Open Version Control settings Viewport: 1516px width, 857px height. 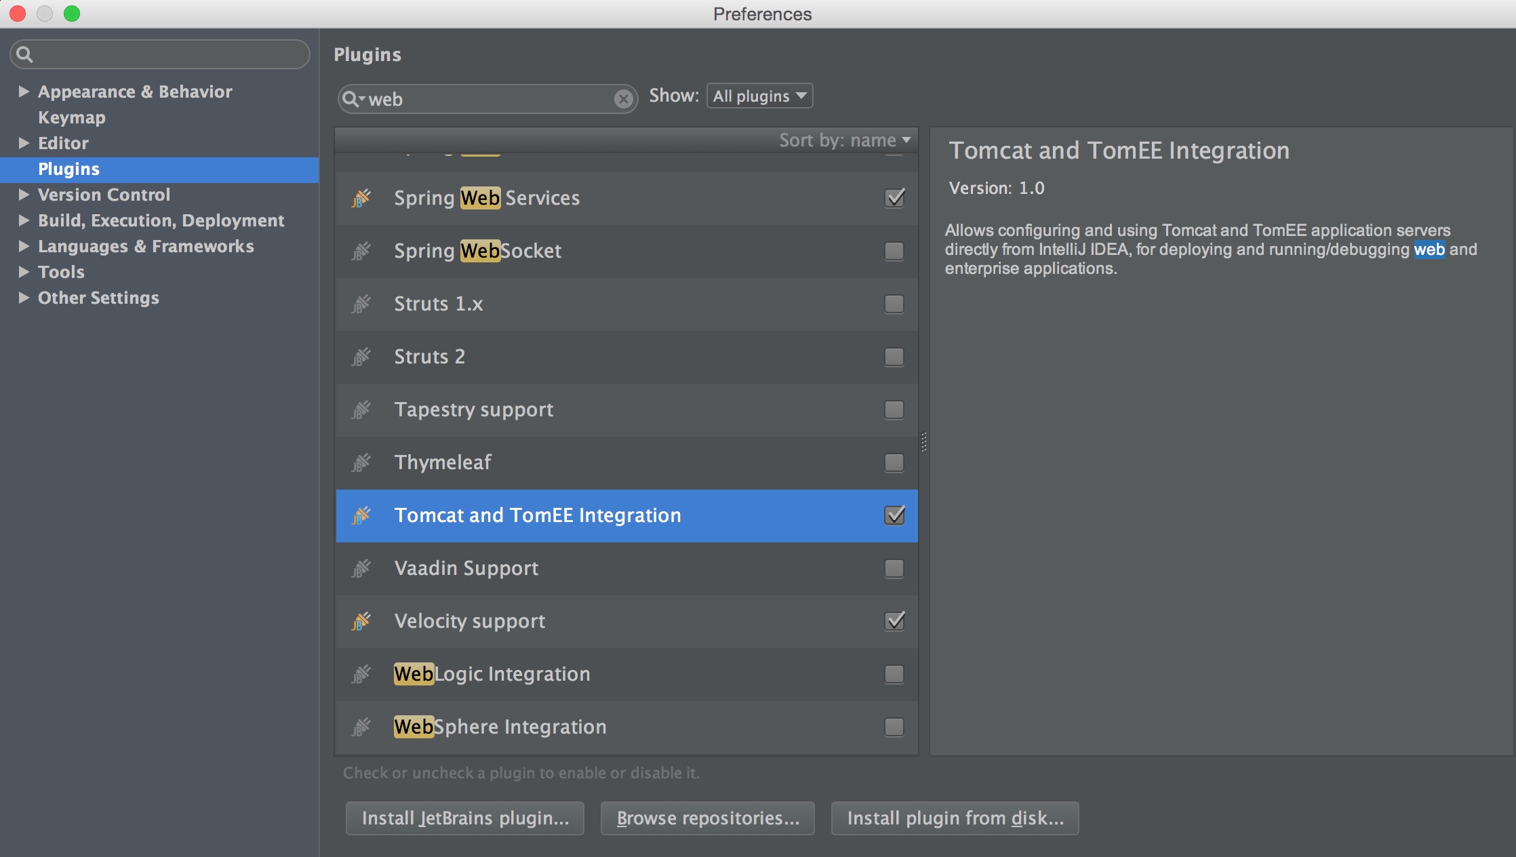click(x=104, y=195)
